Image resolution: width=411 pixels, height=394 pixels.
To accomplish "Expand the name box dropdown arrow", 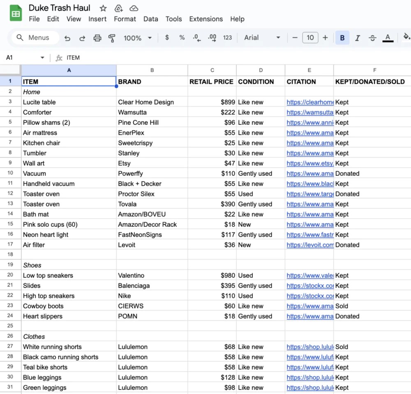I will (42, 58).
